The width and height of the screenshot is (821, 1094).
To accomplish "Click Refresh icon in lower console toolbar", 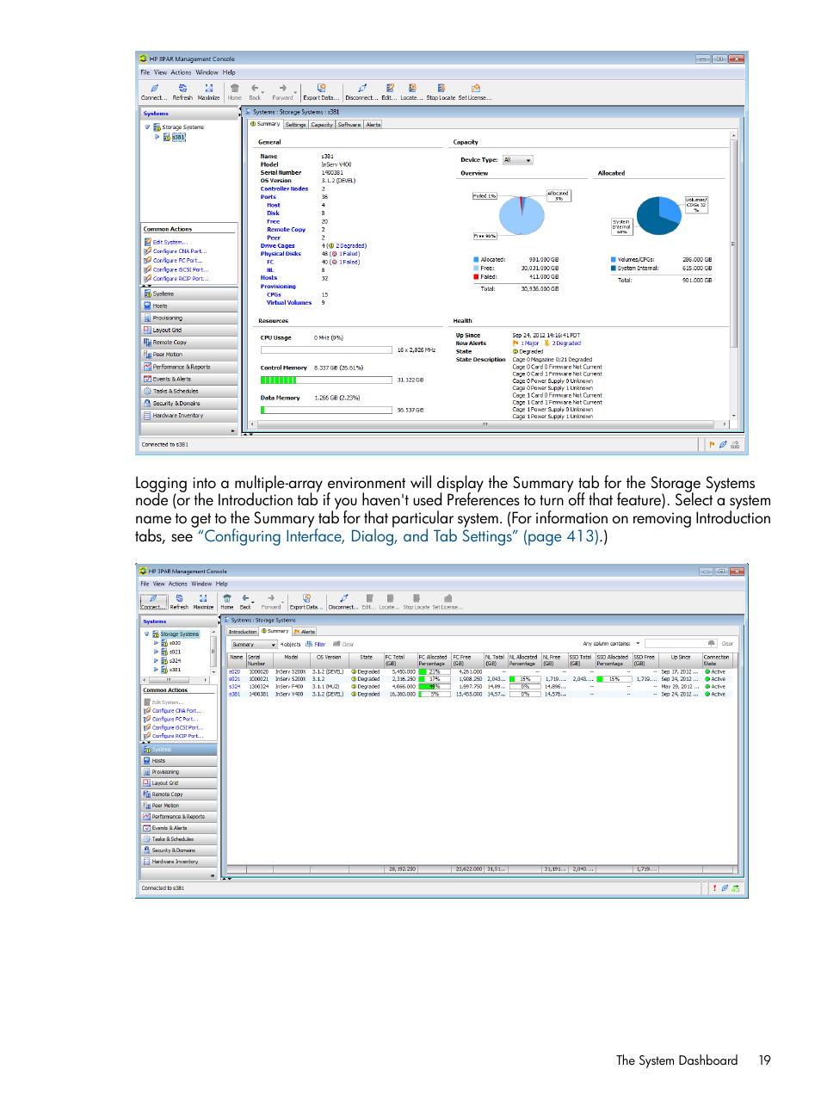I will point(179,597).
